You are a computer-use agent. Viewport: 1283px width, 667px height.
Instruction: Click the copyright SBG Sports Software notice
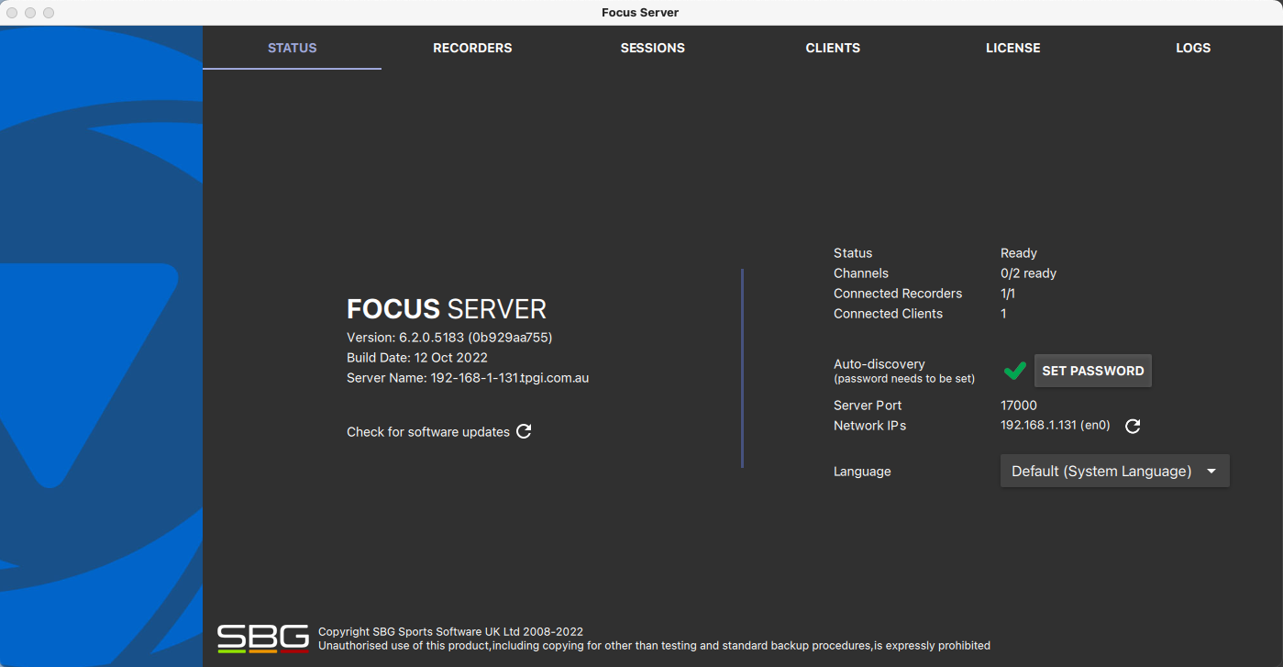point(450,632)
